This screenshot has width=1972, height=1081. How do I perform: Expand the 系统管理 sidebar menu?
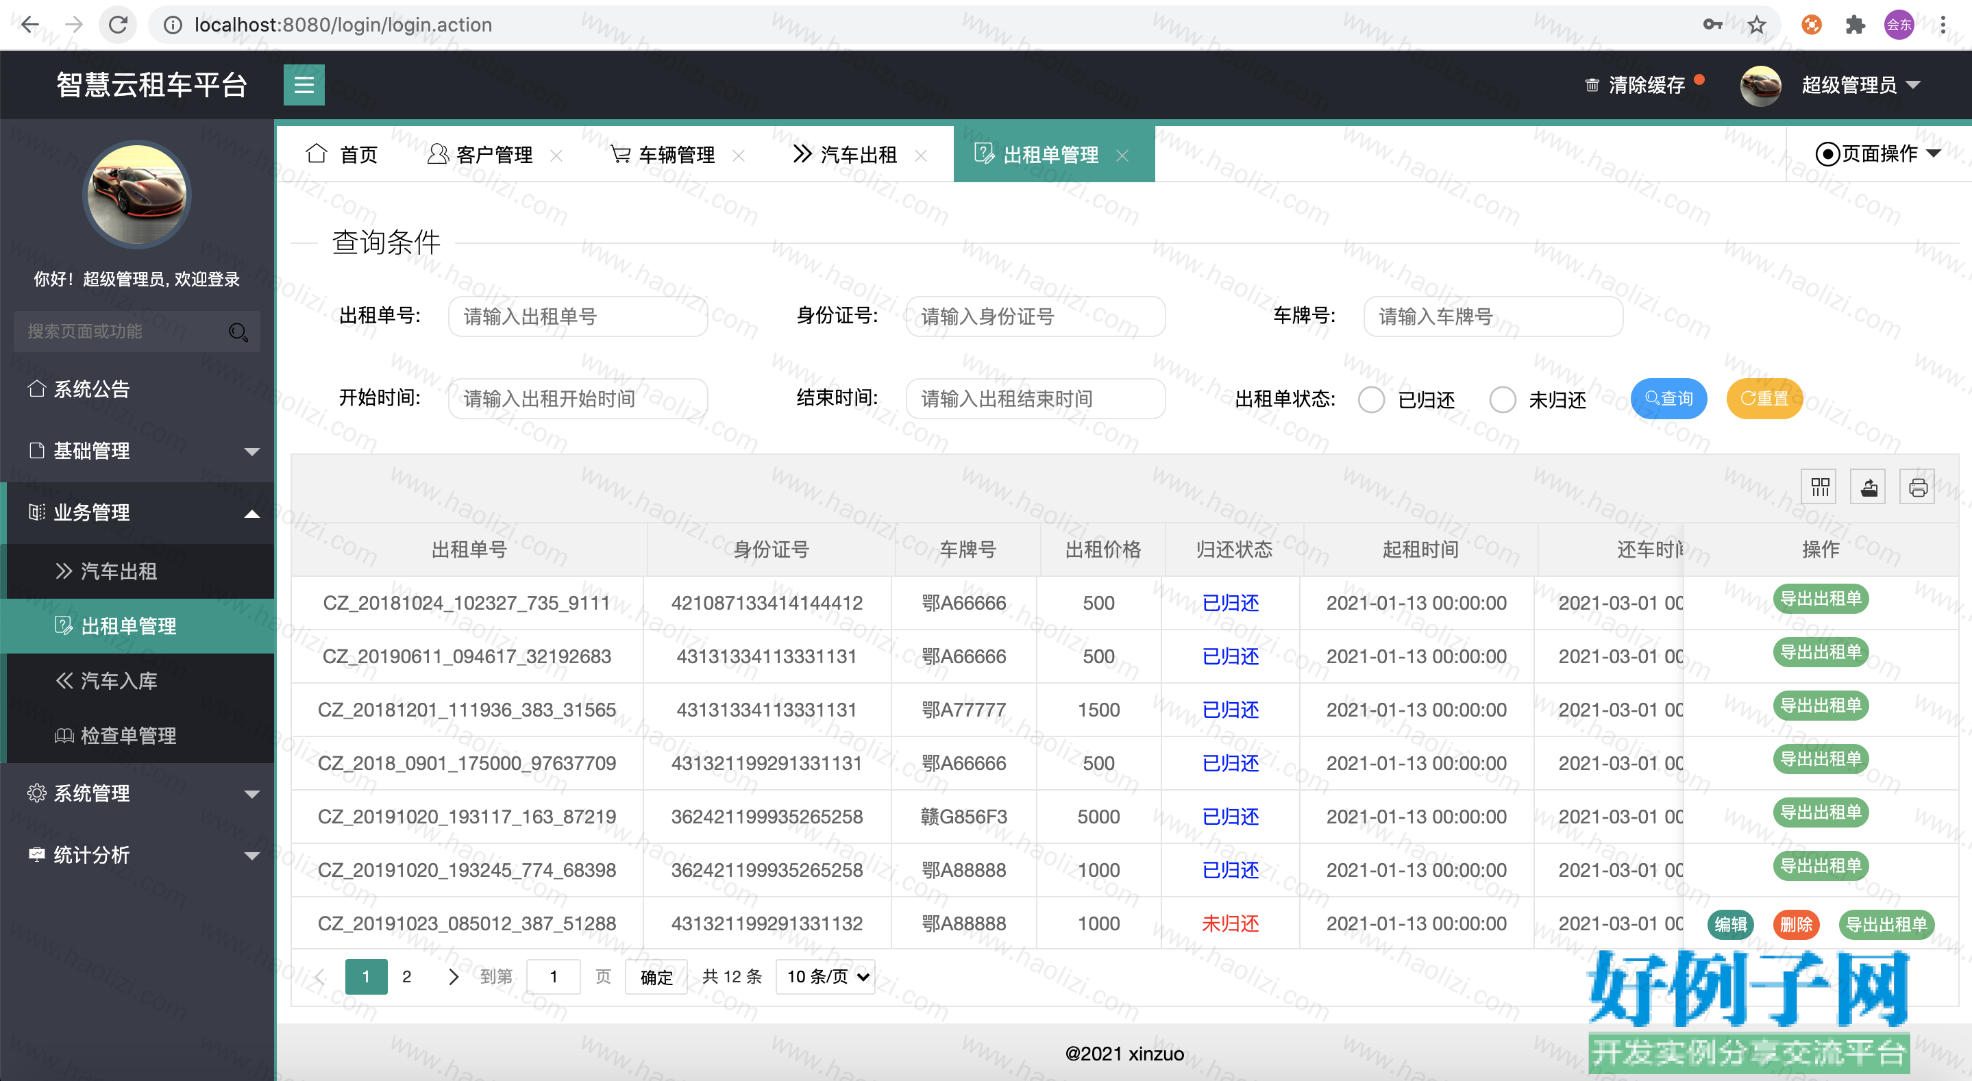[x=138, y=793]
